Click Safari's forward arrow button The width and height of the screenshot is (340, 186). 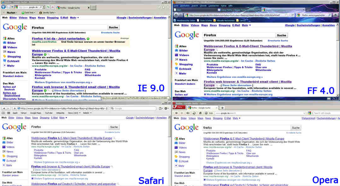pyautogui.click(x=9, y=108)
